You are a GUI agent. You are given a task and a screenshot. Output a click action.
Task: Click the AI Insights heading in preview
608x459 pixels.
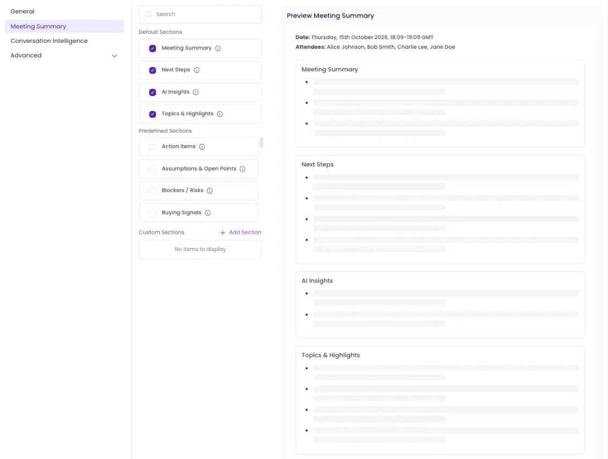point(317,281)
